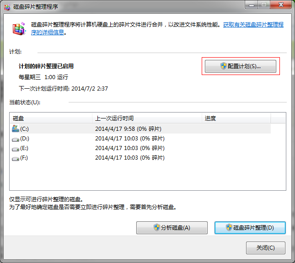Click the large defragmenter icon beside the description
295x263 pixels.
pyautogui.click(x=19, y=29)
